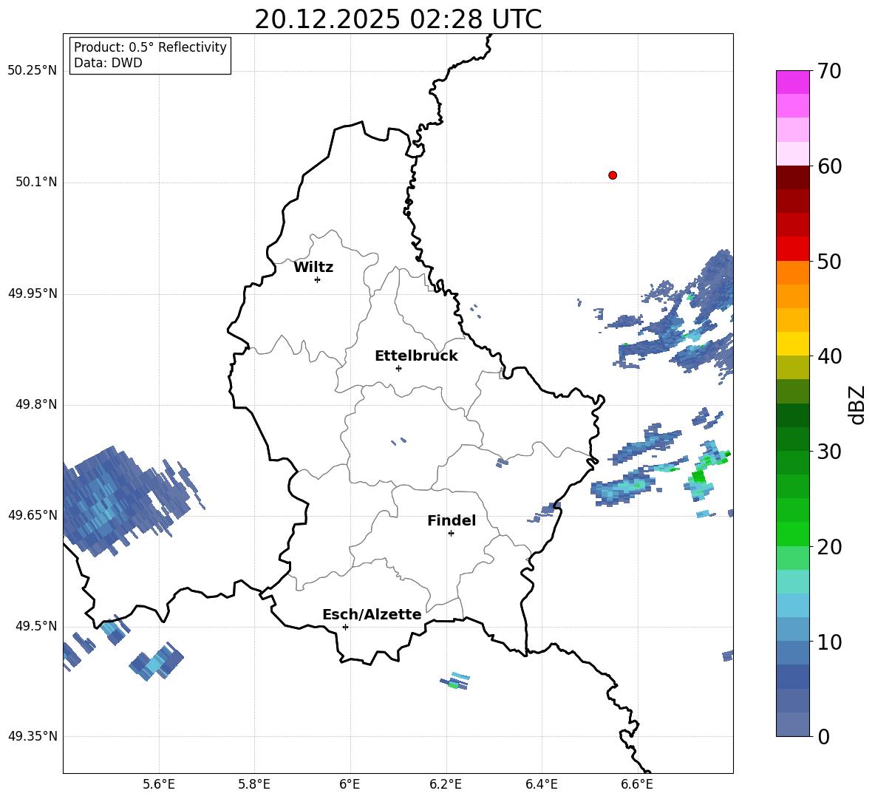Viewport: 875px width, 799px height.
Task: Click the 49.65°N latitude label
Action: 33,514
